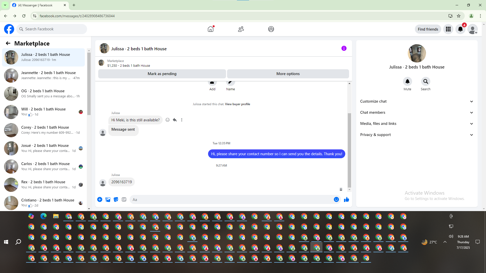
Task: Open the Facebook menu grid icon
Action: point(448,29)
